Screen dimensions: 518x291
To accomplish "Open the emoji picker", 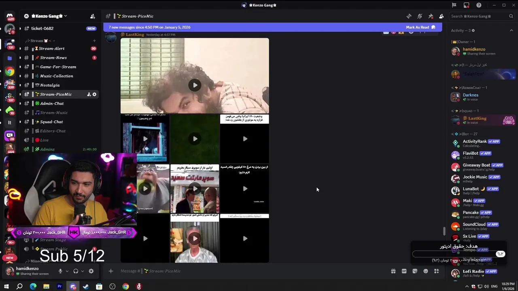I will pos(426,271).
